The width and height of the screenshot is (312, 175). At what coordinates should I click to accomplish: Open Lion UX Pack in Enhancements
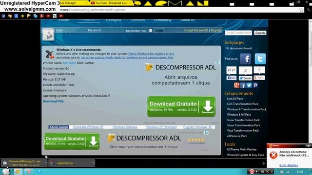click(235, 99)
